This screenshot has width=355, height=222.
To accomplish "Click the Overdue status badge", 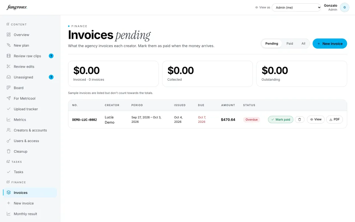I will tap(251, 120).
